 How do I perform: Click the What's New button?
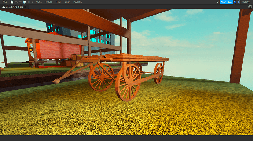(x=226, y=2)
